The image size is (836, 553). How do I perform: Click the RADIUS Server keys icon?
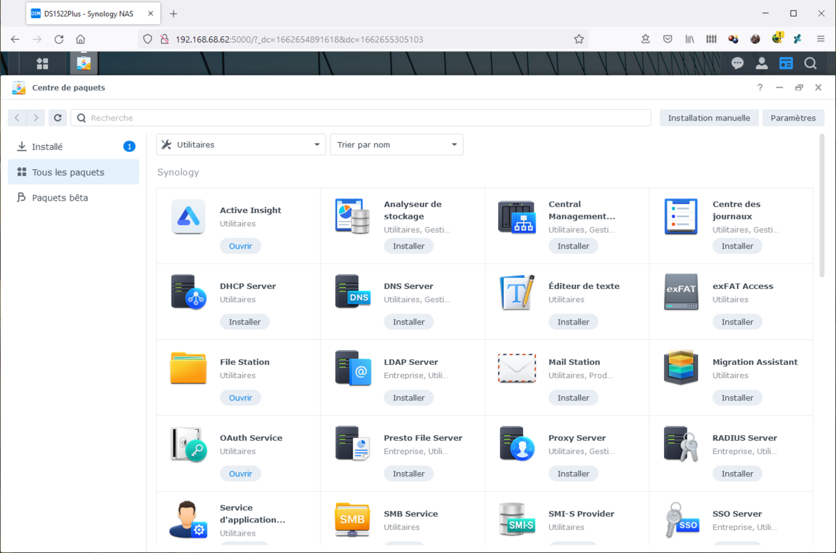tap(681, 444)
